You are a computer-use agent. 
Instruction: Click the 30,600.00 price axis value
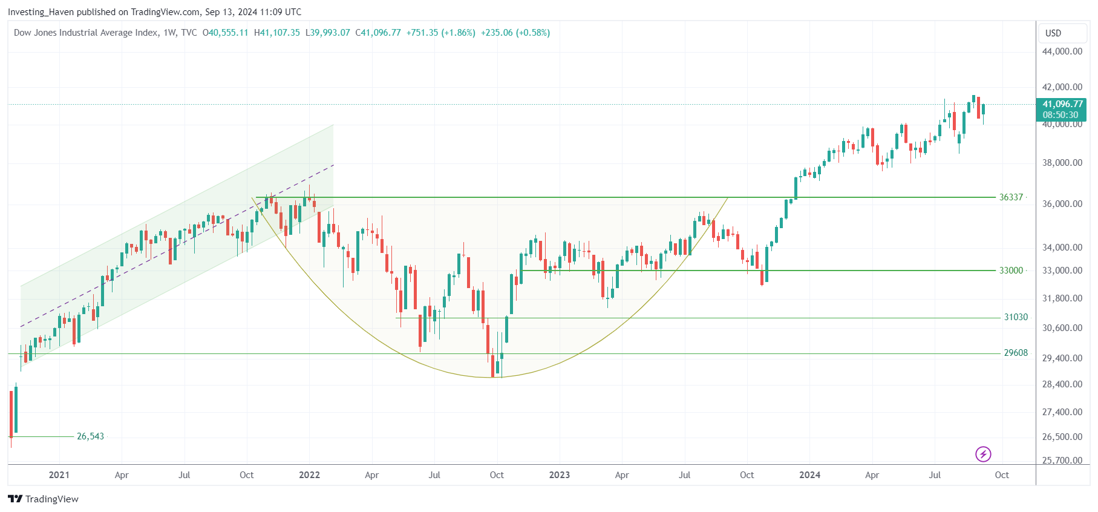pyautogui.click(x=1062, y=328)
